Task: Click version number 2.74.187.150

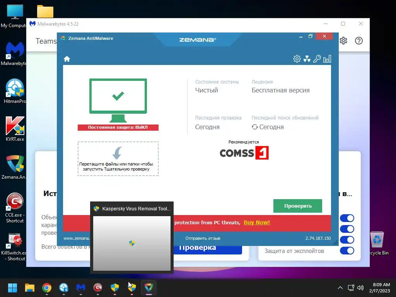Action: click(x=318, y=238)
